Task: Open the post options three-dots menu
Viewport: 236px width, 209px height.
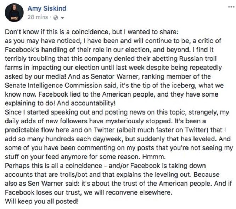Action: point(231,7)
